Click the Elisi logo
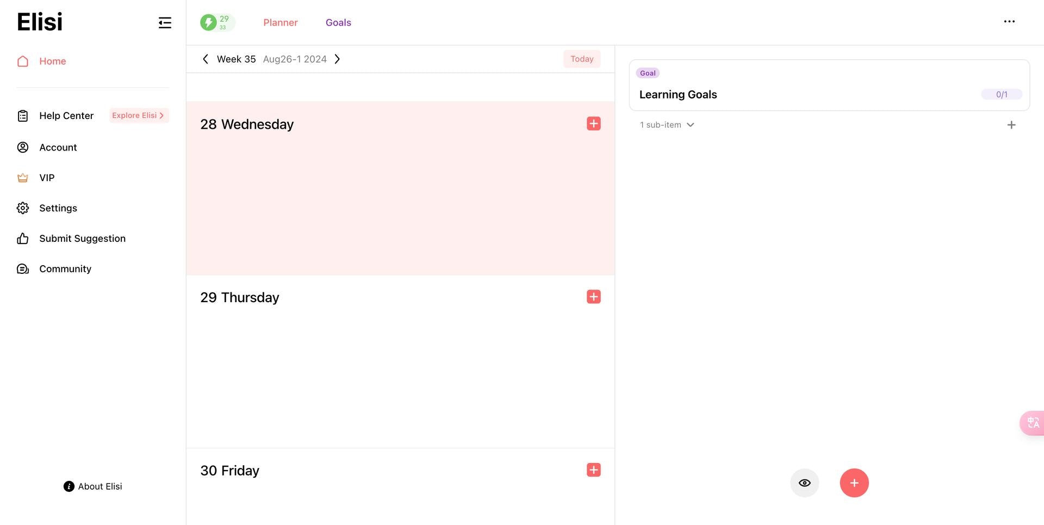 tap(40, 22)
